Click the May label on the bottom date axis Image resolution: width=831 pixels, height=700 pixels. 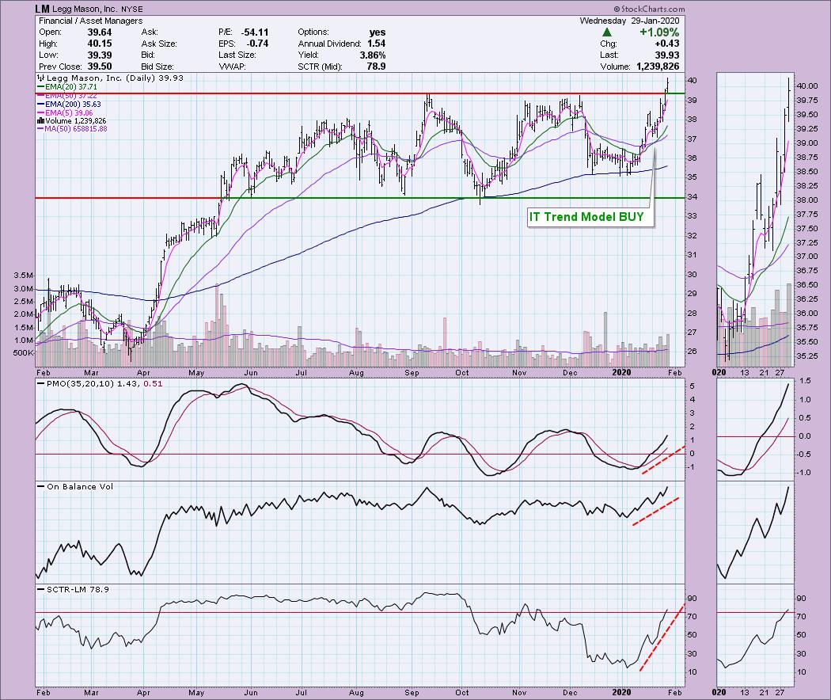[x=196, y=692]
